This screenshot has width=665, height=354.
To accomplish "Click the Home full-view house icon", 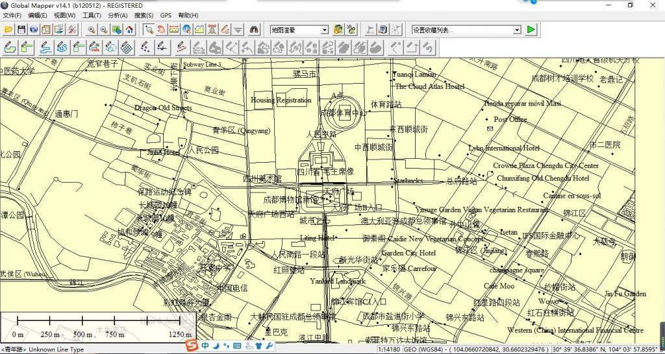I will pos(129,30).
